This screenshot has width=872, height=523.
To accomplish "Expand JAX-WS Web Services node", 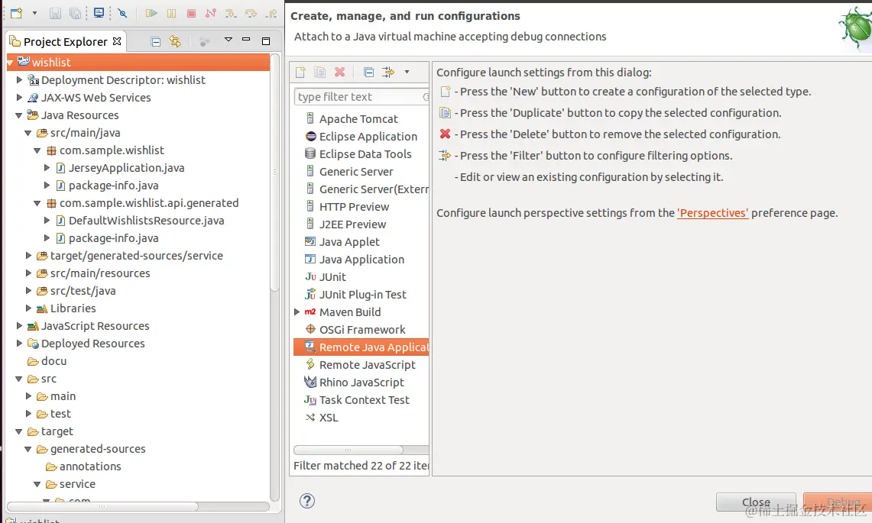I will [x=19, y=97].
